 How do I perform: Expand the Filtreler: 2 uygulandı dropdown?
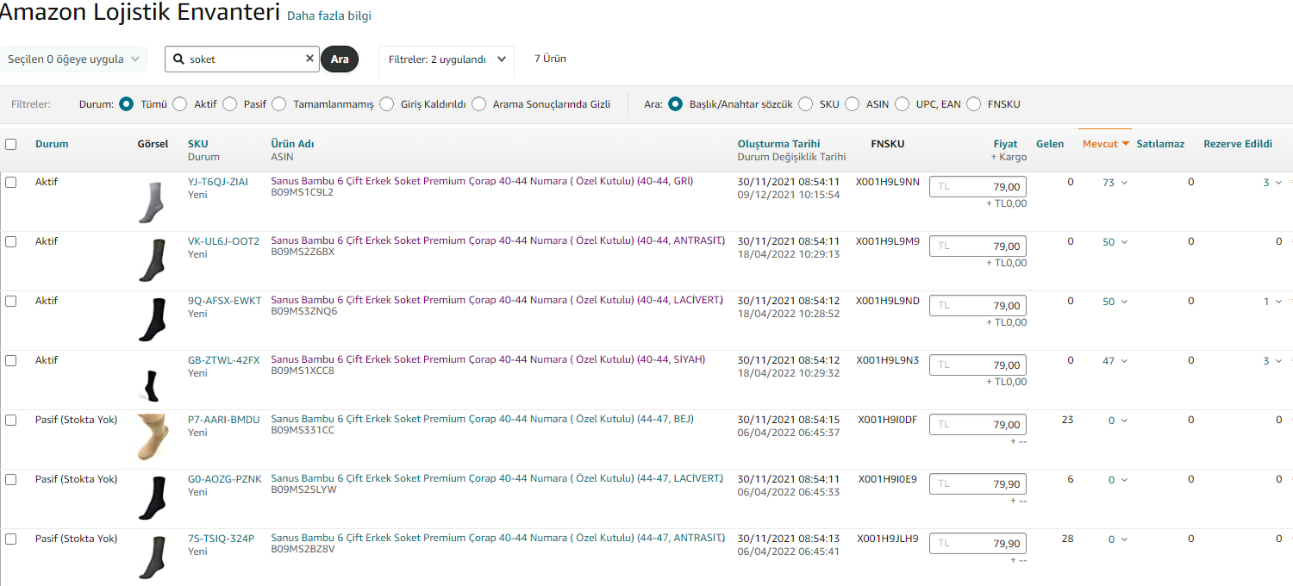click(x=447, y=60)
